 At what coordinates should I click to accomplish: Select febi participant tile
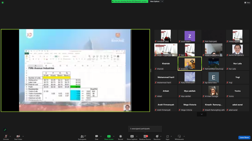pyautogui.click(x=190, y=50)
